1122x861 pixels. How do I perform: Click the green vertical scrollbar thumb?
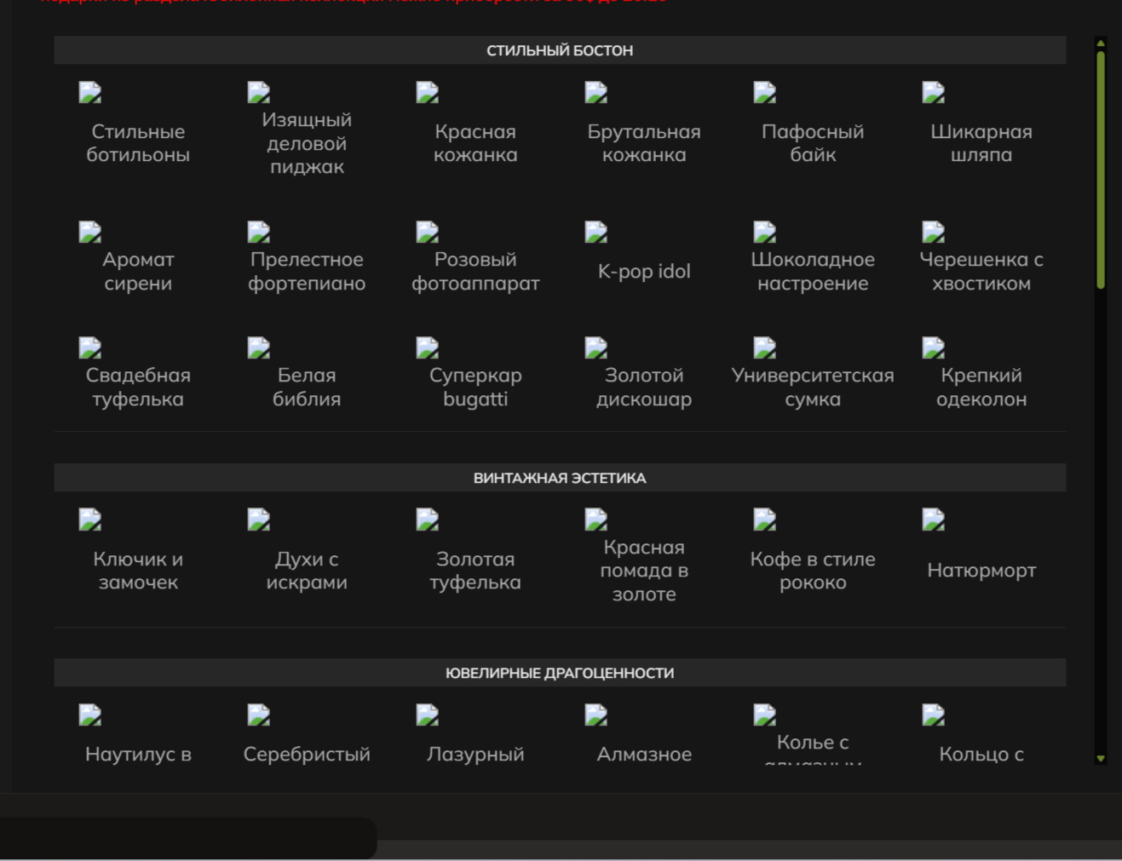click(1101, 170)
